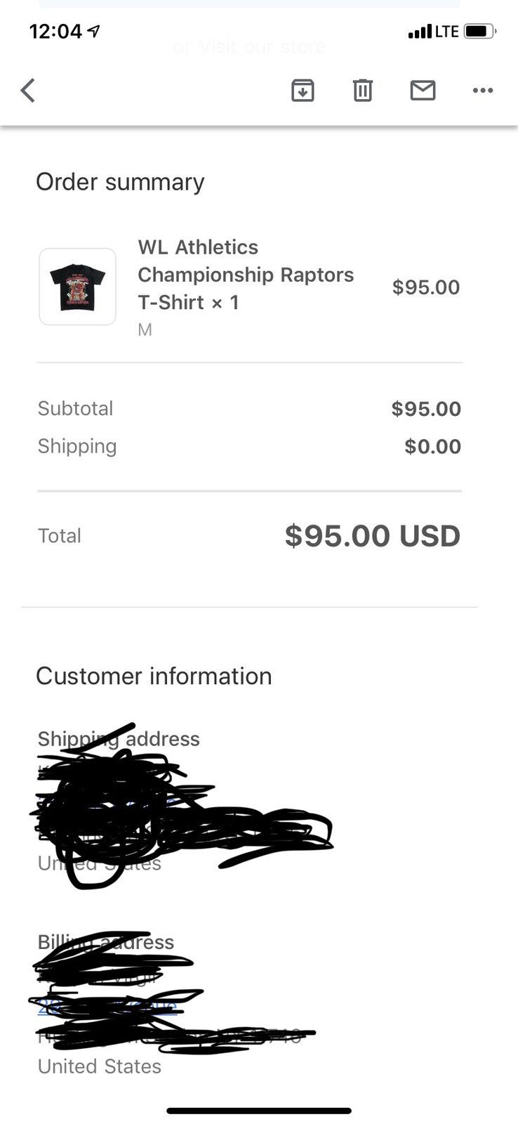The image size is (518, 1124).
Task: Tap the Total $95.00 USD amount
Action: pos(373,536)
